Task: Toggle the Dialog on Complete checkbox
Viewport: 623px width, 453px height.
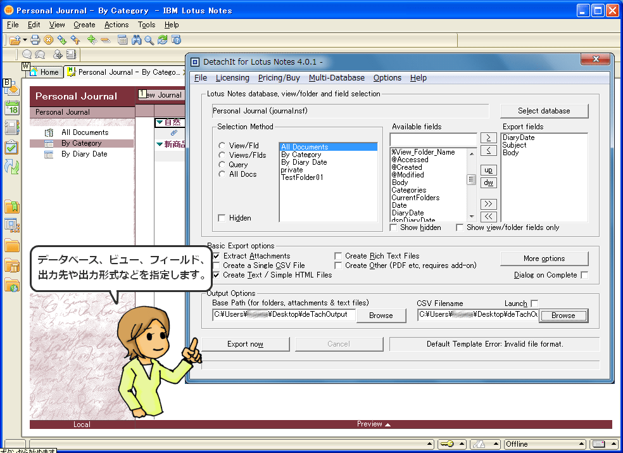Action: click(584, 275)
